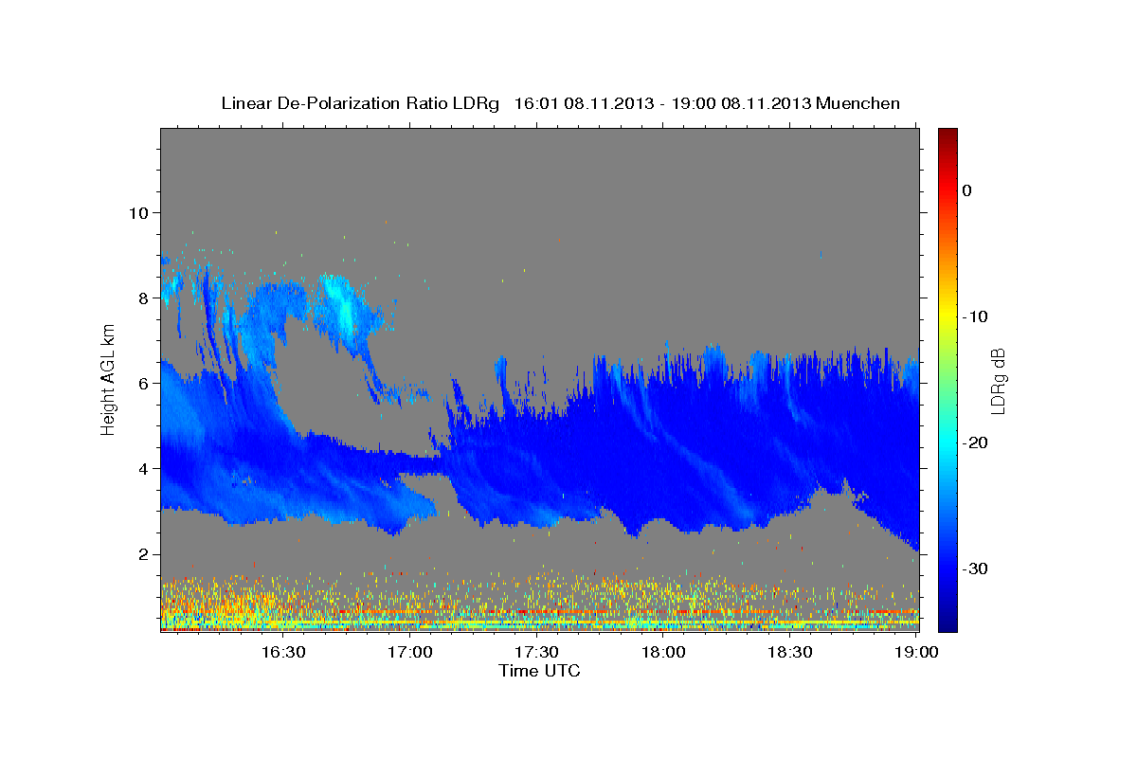1137x758 pixels.
Task: Click the height tick label 2
Action: pyautogui.click(x=144, y=554)
